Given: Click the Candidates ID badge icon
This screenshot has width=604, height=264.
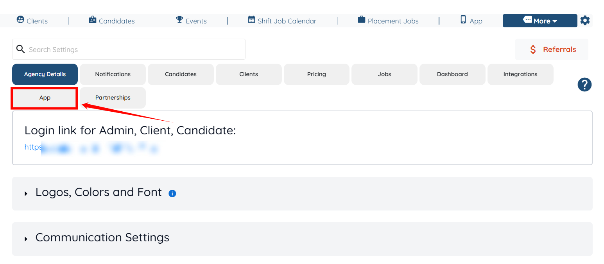Looking at the screenshot, I should [x=93, y=20].
